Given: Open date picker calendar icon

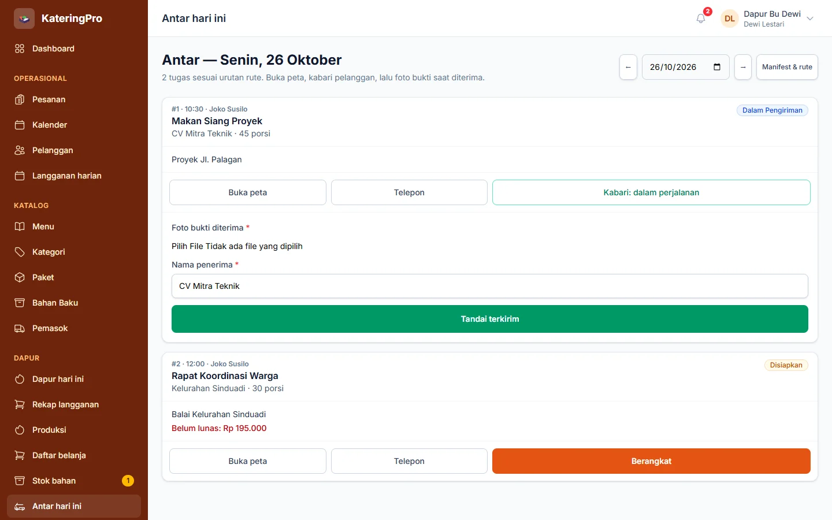Looking at the screenshot, I should [x=717, y=67].
